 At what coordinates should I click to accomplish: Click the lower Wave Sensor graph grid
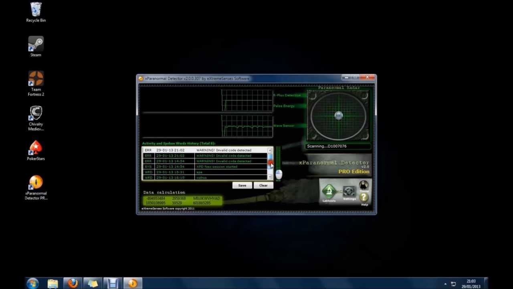tap(247, 126)
